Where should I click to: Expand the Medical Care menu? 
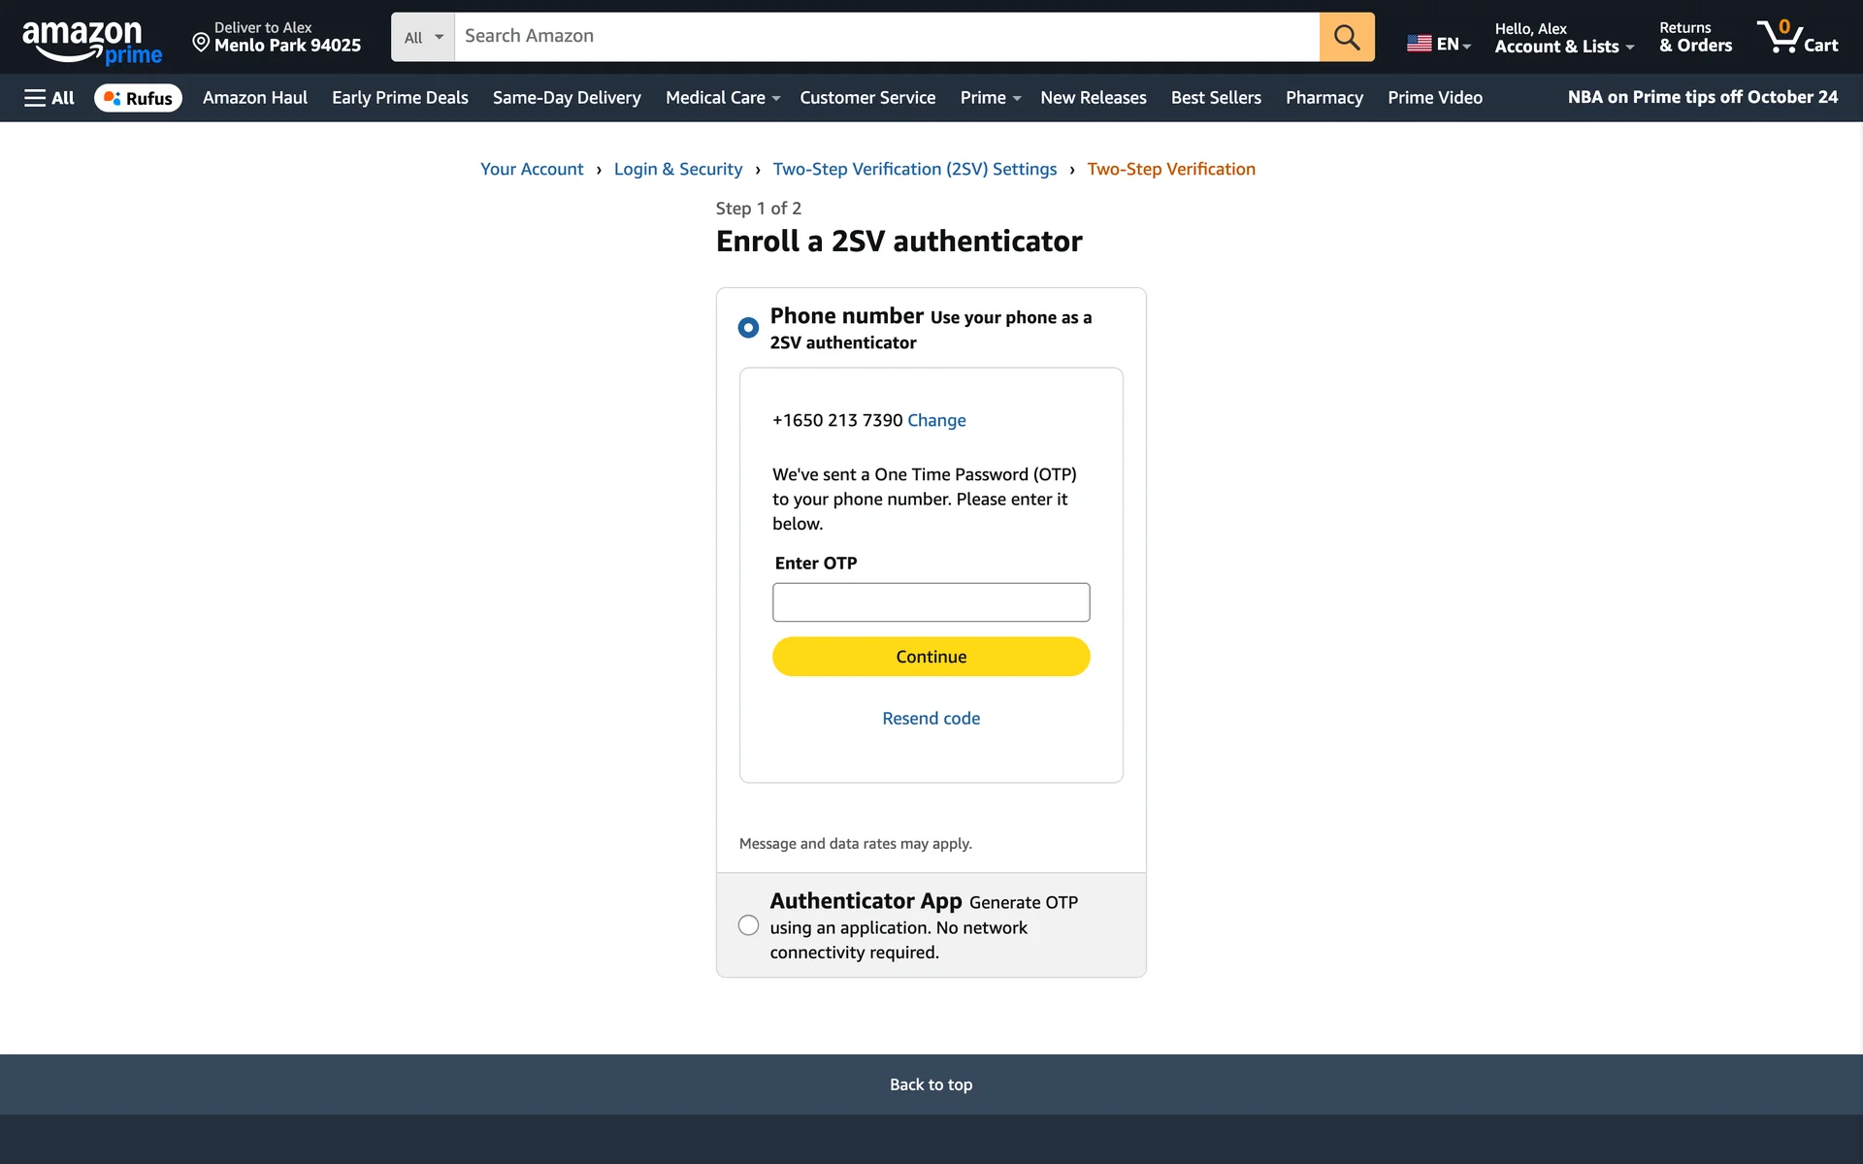tap(723, 98)
